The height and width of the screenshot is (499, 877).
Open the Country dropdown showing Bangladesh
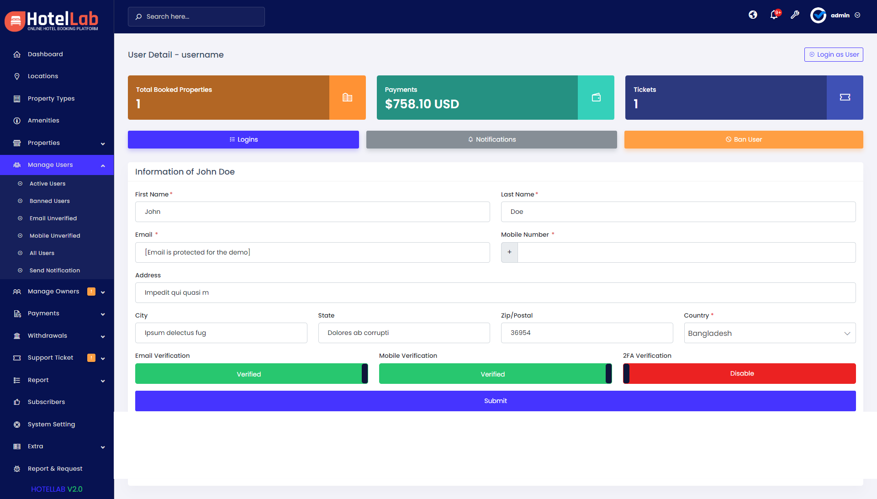pyautogui.click(x=770, y=333)
